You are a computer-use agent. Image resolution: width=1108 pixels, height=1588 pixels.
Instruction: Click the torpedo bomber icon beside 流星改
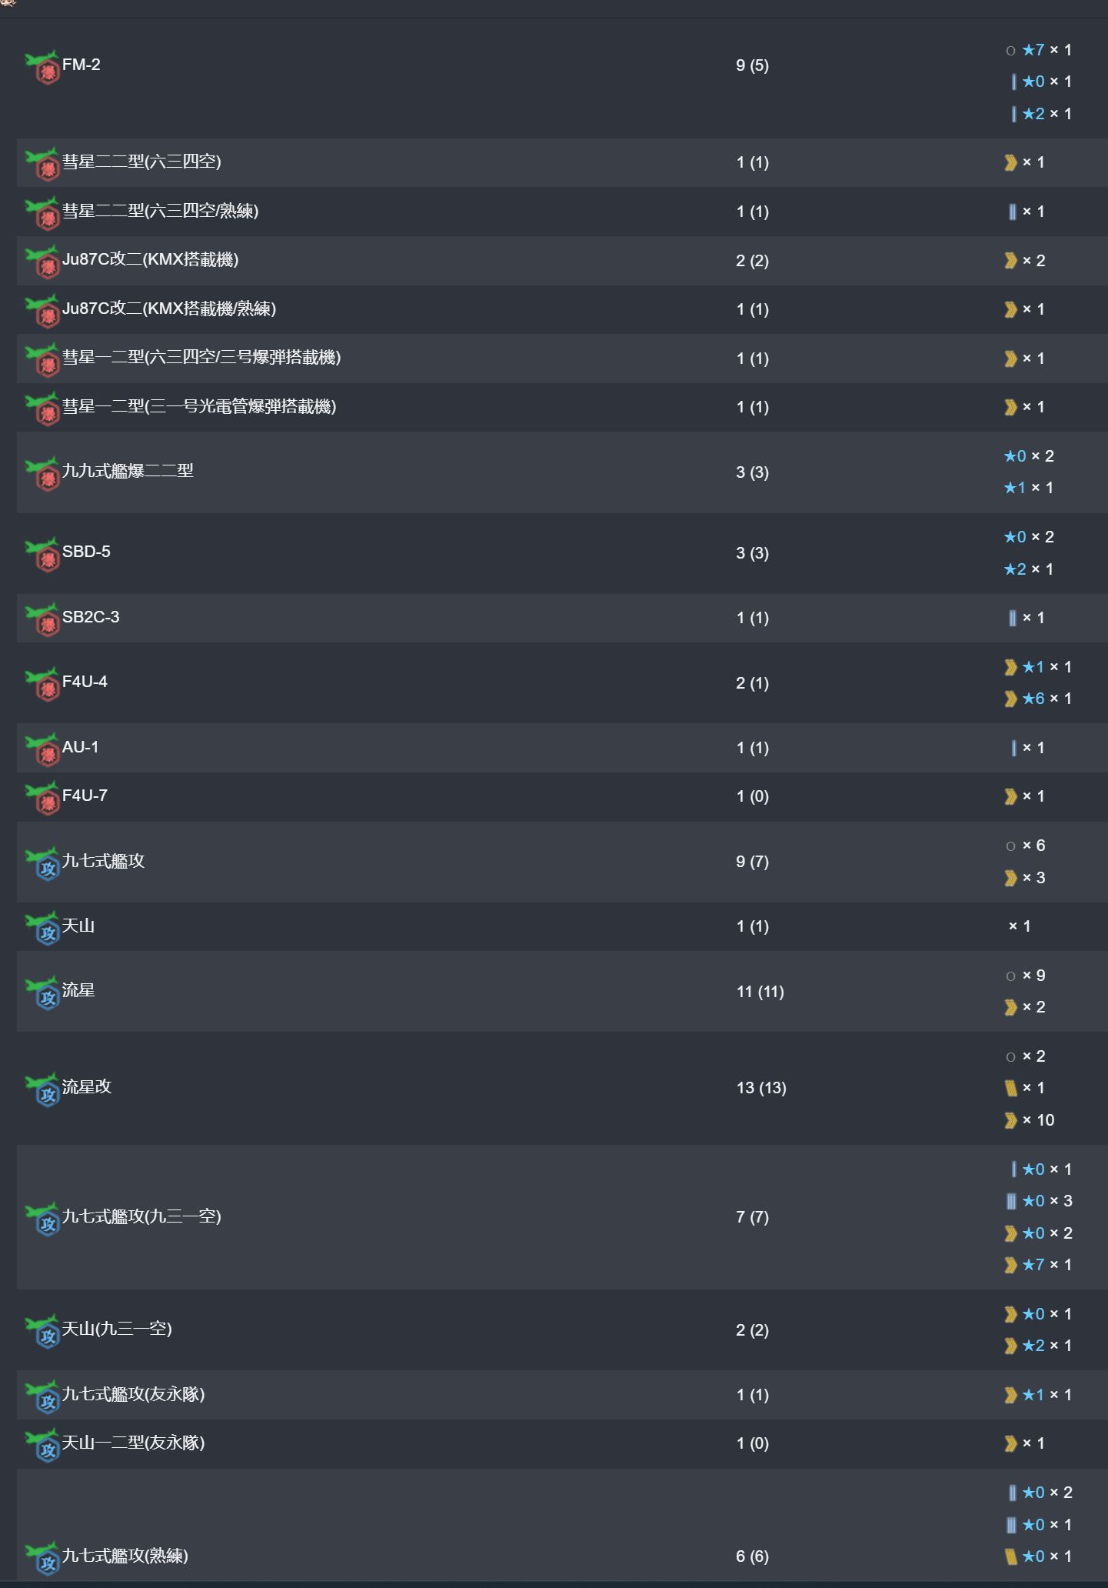pyautogui.click(x=42, y=1089)
